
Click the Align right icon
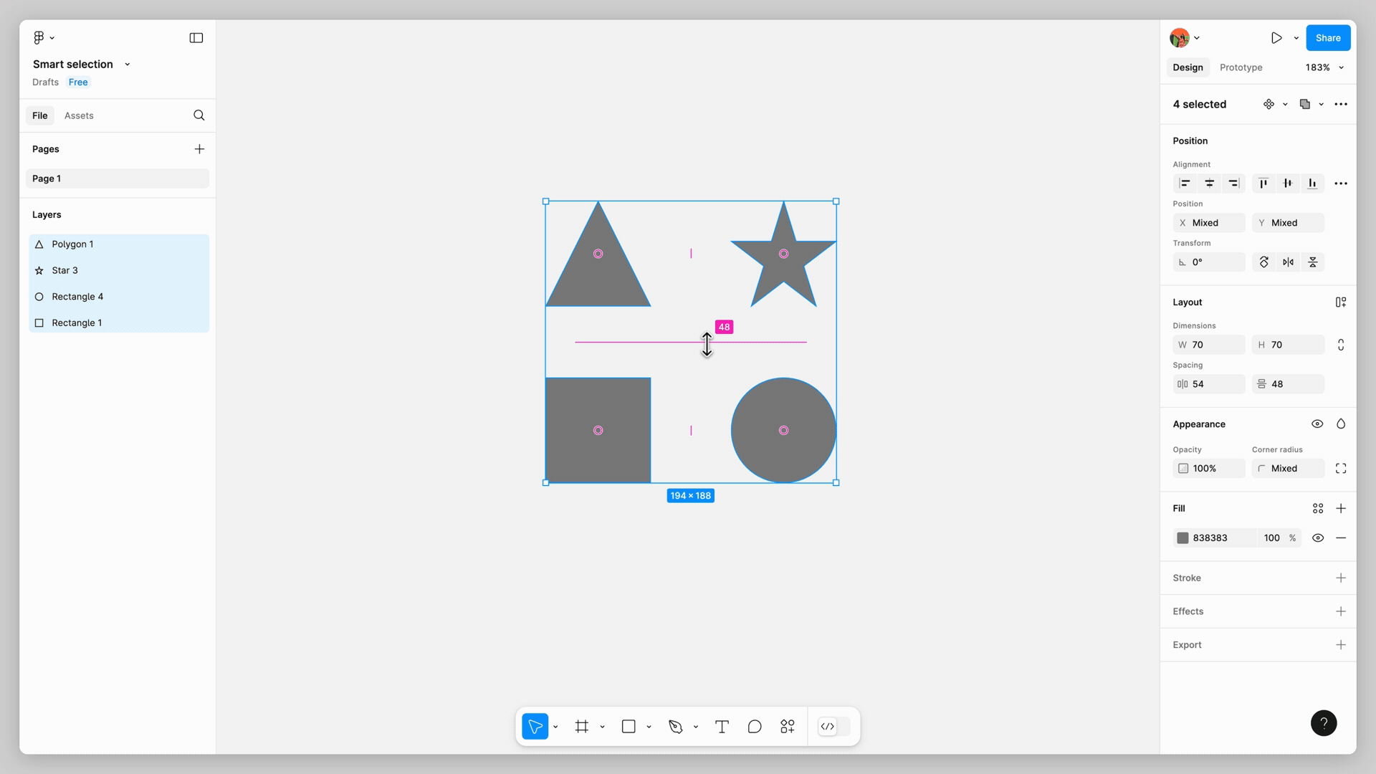pos(1233,183)
